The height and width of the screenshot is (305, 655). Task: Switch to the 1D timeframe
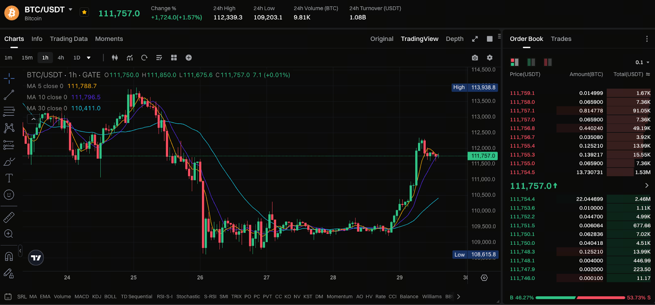coord(77,58)
